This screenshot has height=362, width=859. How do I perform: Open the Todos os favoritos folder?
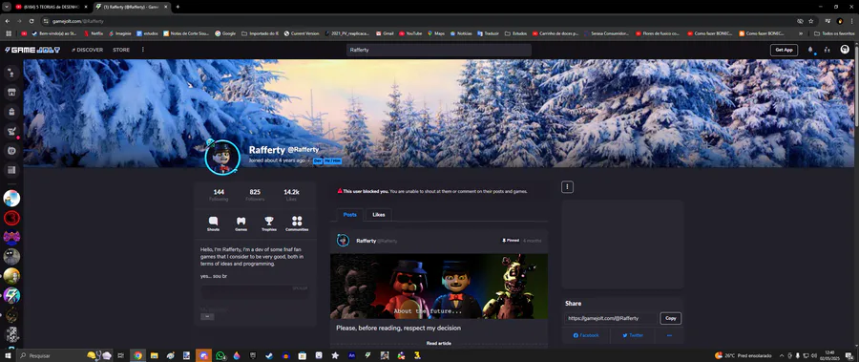pos(835,33)
